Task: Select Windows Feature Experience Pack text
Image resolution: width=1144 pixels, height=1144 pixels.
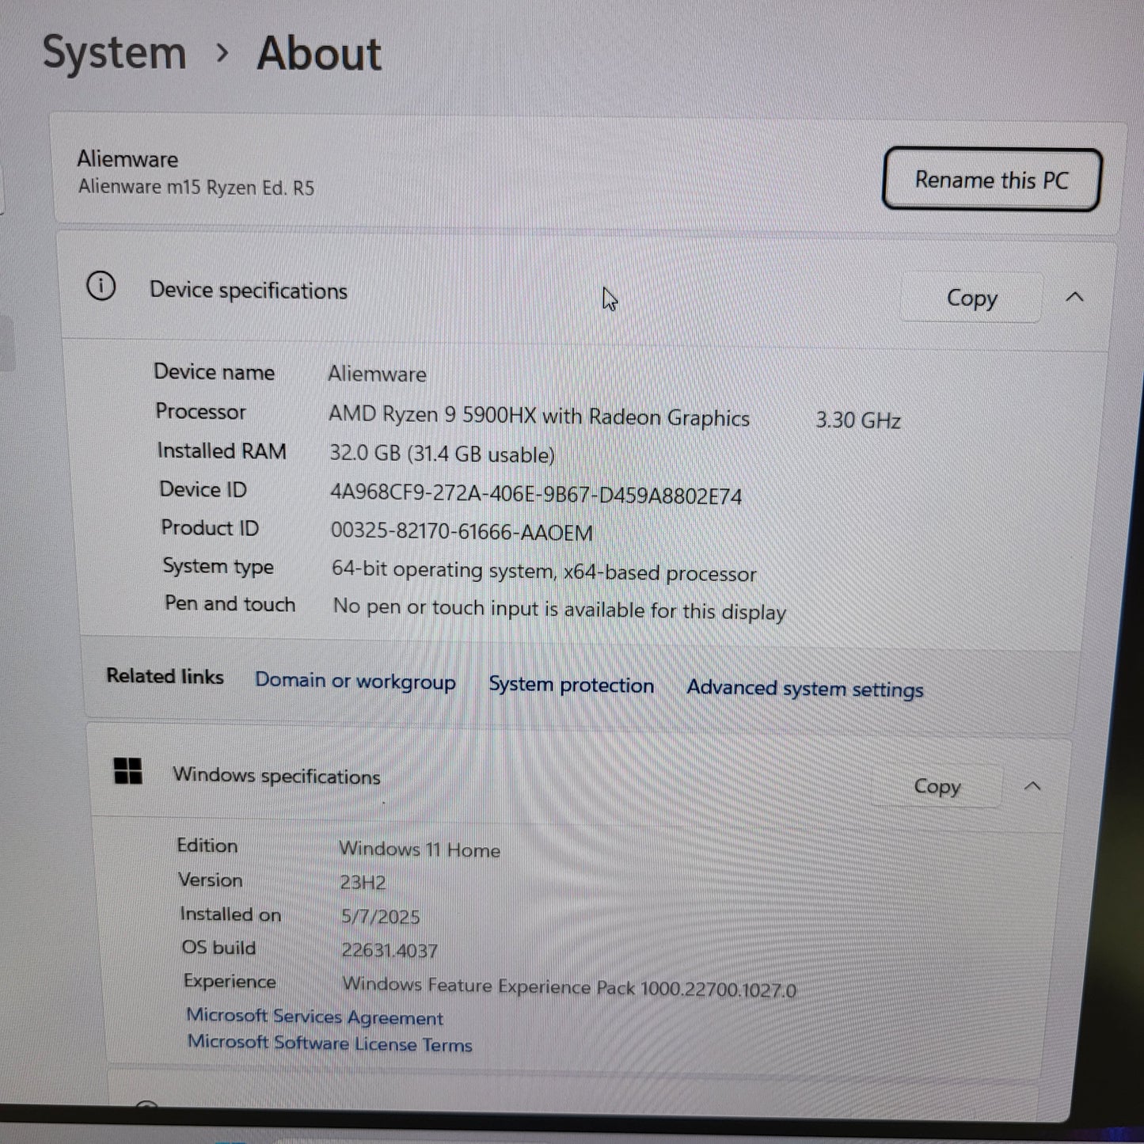Action: pos(568,986)
